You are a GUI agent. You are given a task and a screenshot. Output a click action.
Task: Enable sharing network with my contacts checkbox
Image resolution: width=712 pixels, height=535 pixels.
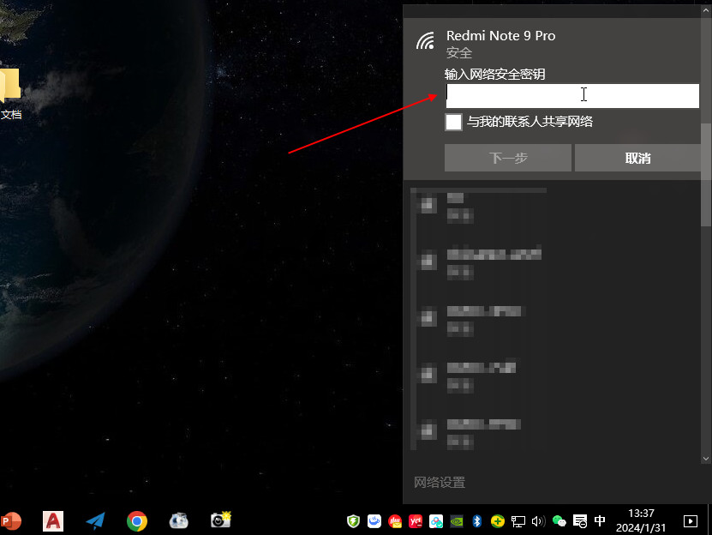pyautogui.click(x=453, y=122)
